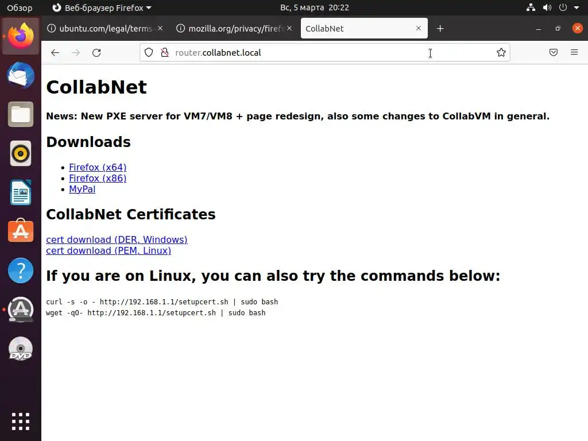Show insecure connection padlock info
The image size is (588, 441).
(x=165, y=52)
